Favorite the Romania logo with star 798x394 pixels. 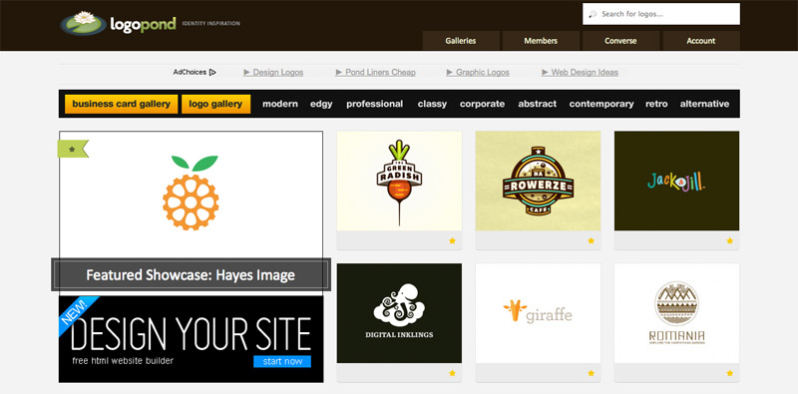(x=730, y=373)
